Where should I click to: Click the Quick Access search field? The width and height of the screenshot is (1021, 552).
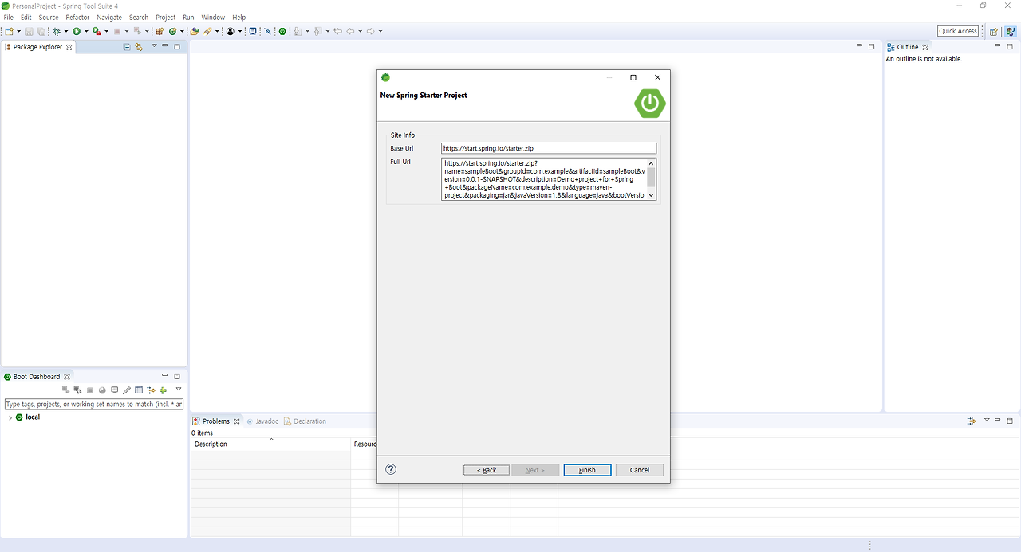click(x=958, y=31)
